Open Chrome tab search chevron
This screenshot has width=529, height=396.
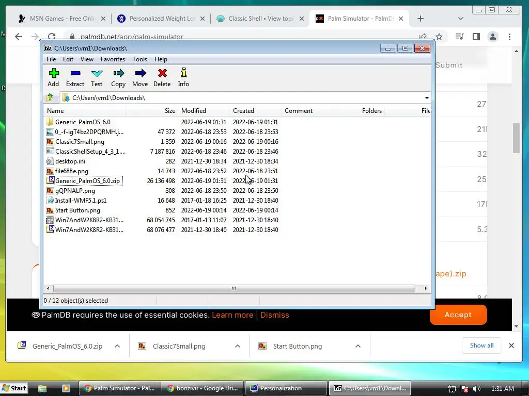coord(460,19)
